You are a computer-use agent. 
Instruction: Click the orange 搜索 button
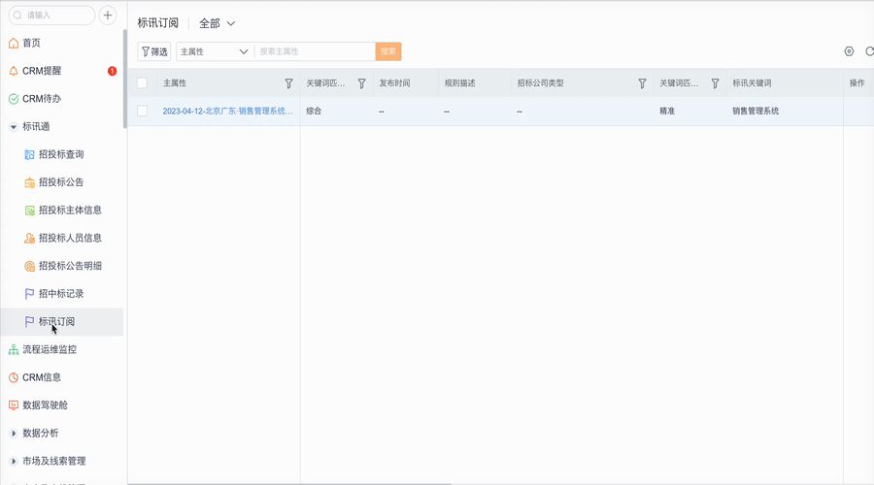tap(388, 51)
